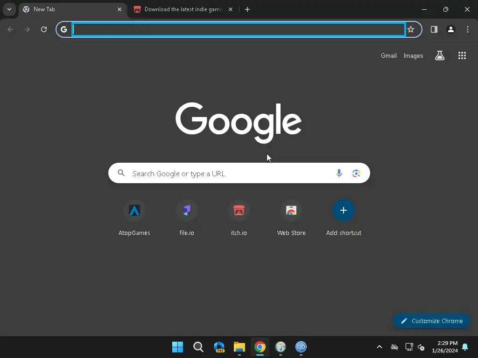
Task: Click Add shortcut button
Action: tap(344, 218)
